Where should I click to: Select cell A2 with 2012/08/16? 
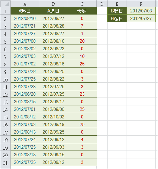coord(25,18)
